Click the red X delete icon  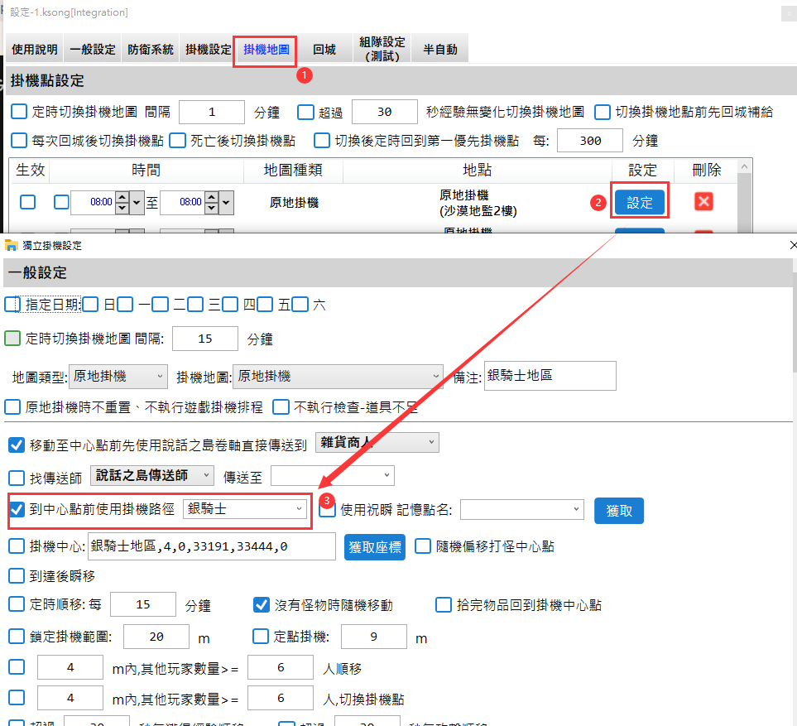(703, 202)
